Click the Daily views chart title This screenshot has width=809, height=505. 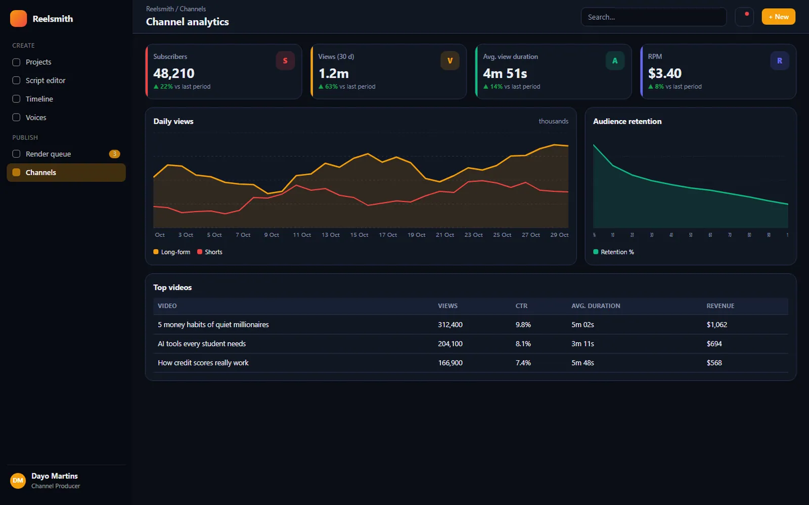point(173,121)
